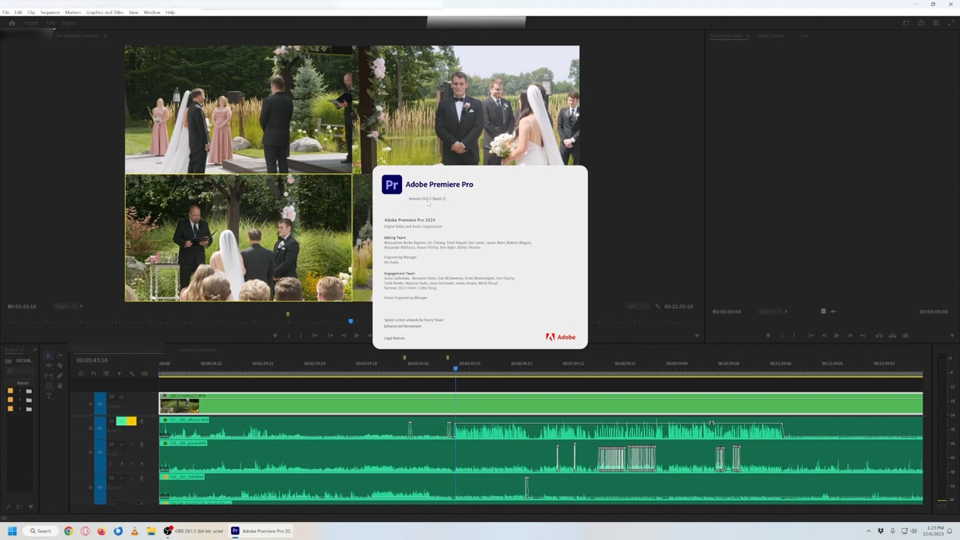
Task: Click the orange label swatch of first bin
Action: pyautogui.click(x=10, y=391)
